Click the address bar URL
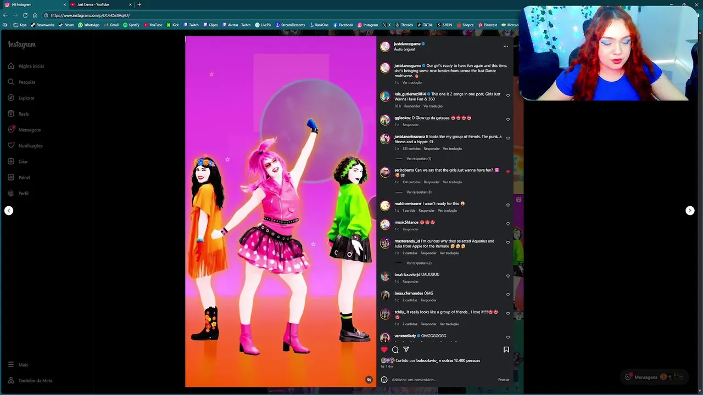Image resolution: width=703 pixels, height=395 pixels. click(x=90, y=15)
